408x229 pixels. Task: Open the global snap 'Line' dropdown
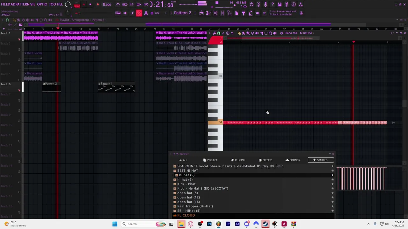[x=161, y=13]
